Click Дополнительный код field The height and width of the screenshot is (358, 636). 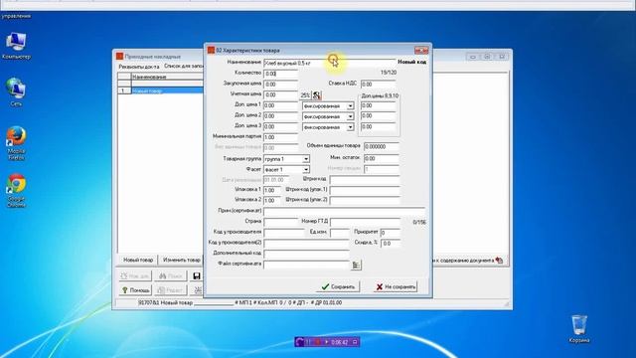tap(306, 254)
